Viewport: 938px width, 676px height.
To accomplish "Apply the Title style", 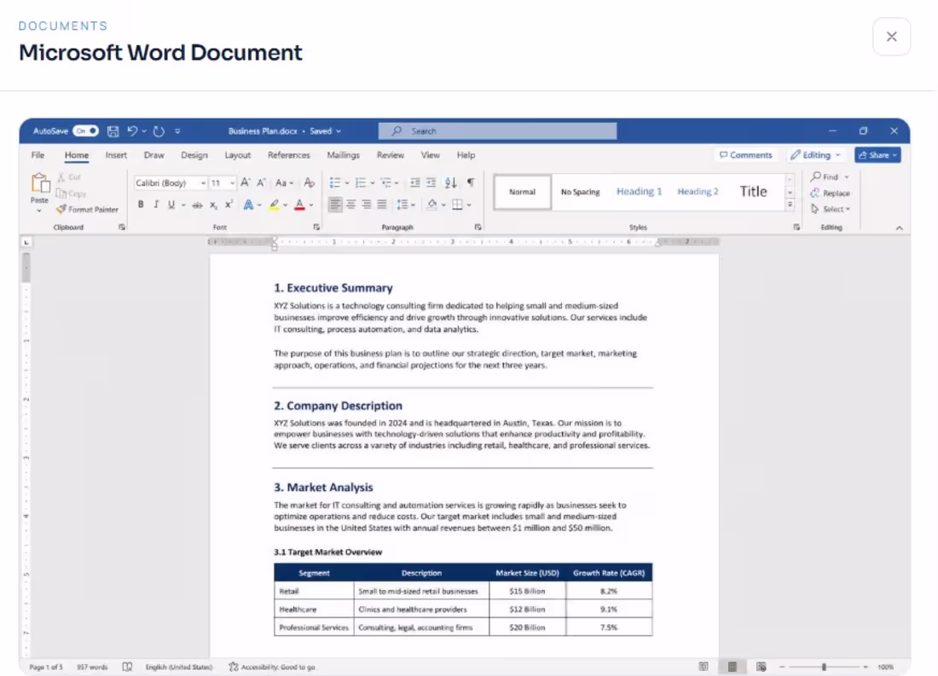I will pyautogui.click(x=753, y=192).
